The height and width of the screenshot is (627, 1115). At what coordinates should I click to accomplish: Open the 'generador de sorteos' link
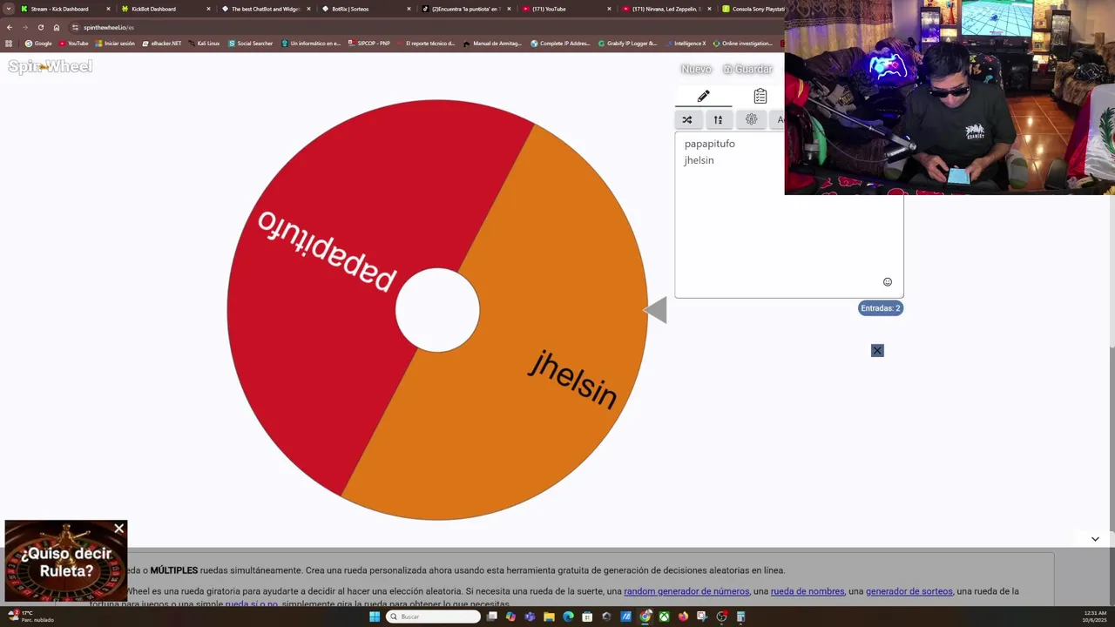click(909, 591)
